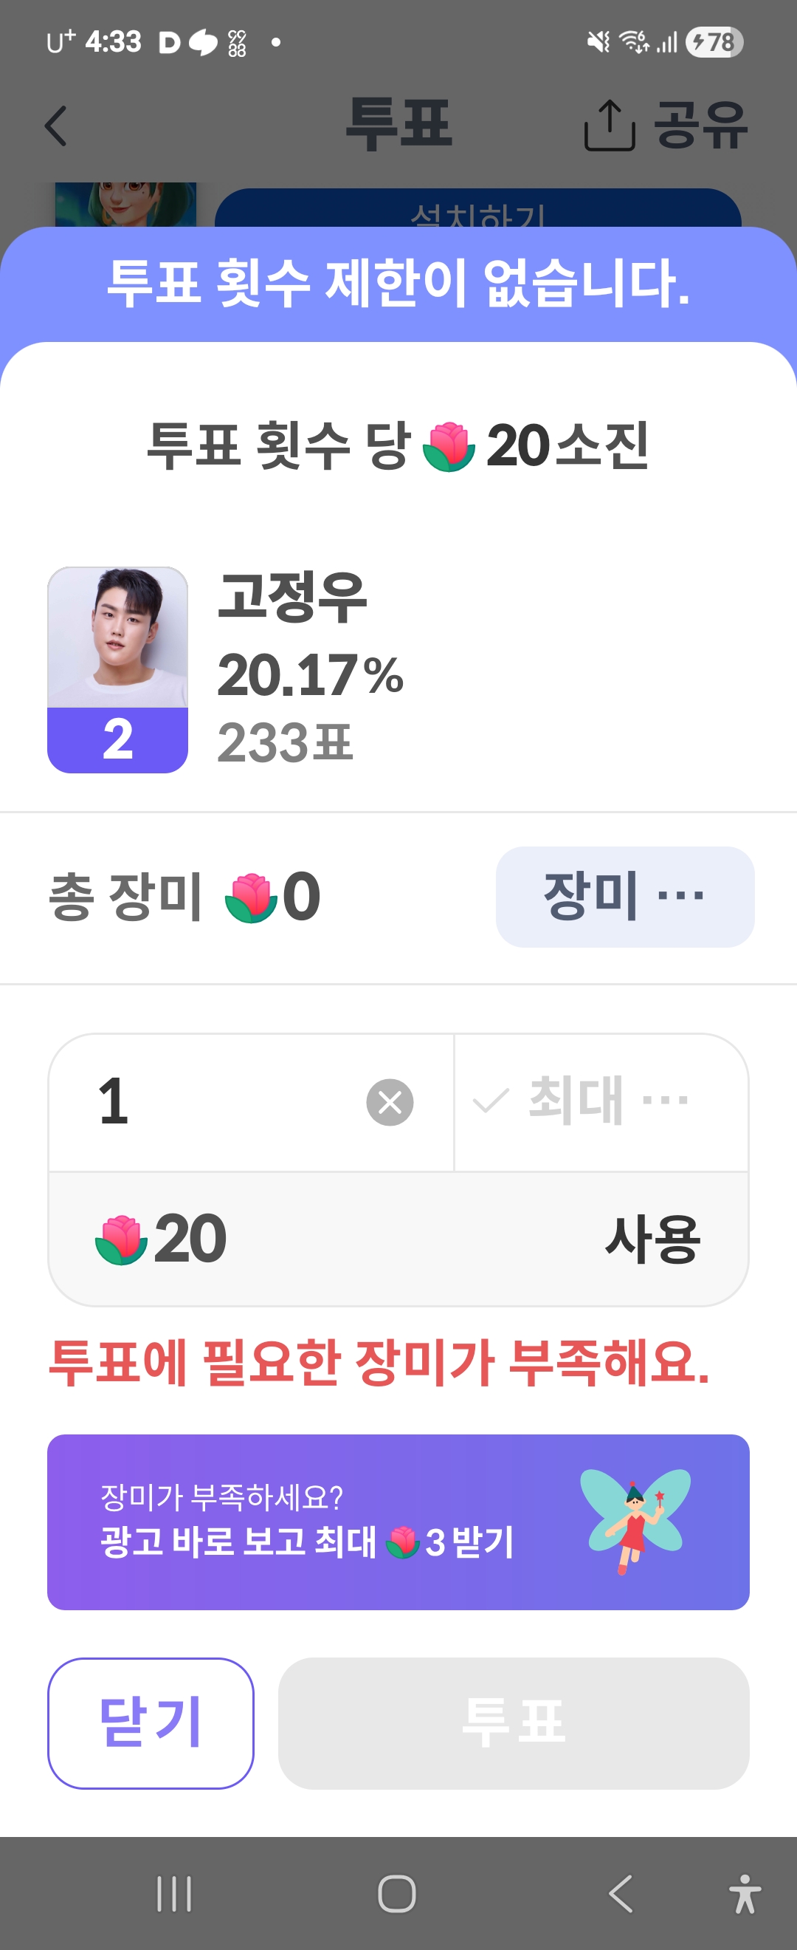Tap 고정우 candidate profile photo
The image size is (797, 1950).
pyautogui.click(x=118, y=638)
